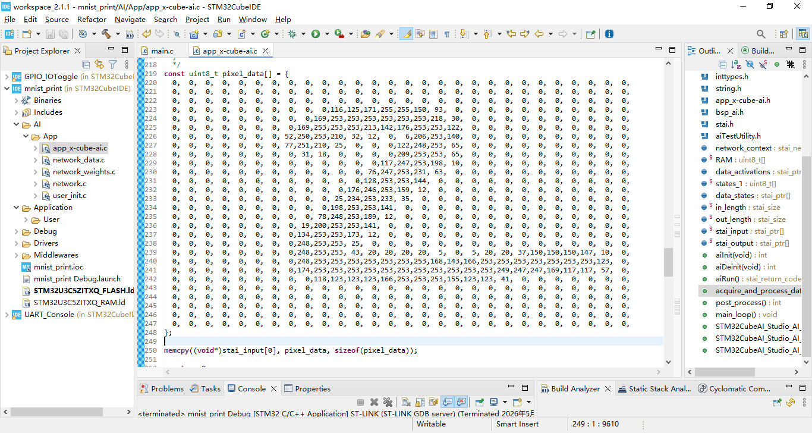Click Remove All Terminated Launches icon
The width and height of the screenshot is (812, 433).
tap(388, 402)
